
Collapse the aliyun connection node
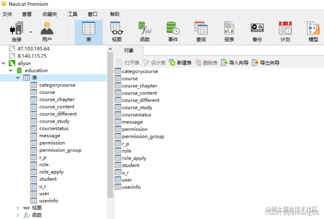point(4,63)
